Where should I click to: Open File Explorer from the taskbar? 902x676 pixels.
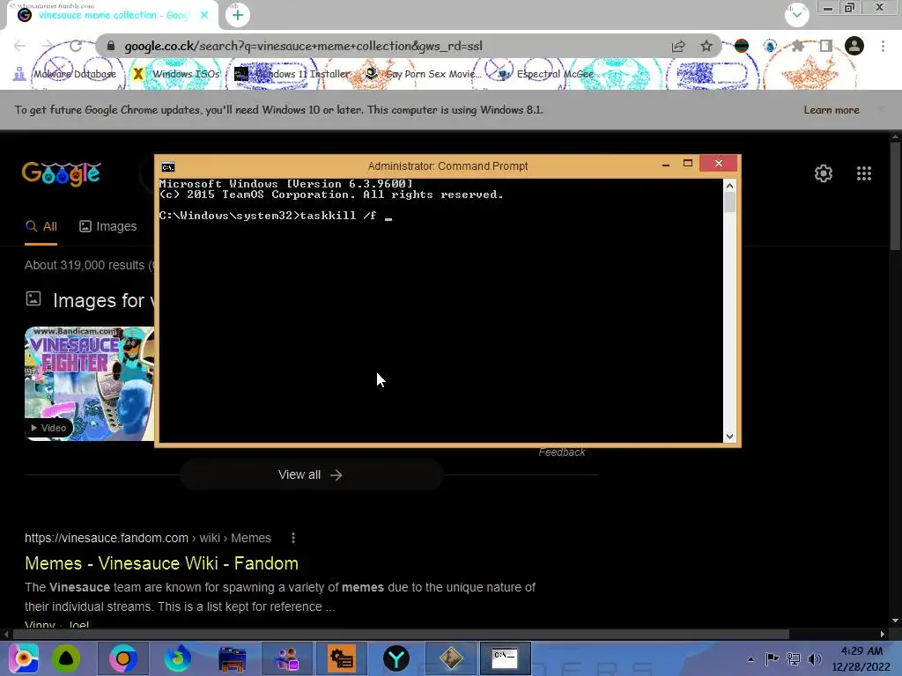(232, 658)
